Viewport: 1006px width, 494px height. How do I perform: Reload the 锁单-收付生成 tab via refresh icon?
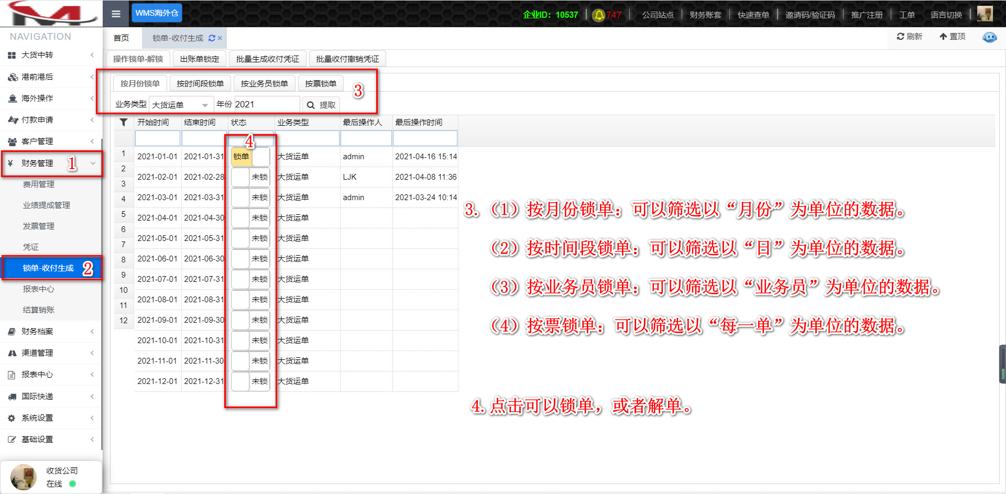pyautogui.click(x=212, y=38)
